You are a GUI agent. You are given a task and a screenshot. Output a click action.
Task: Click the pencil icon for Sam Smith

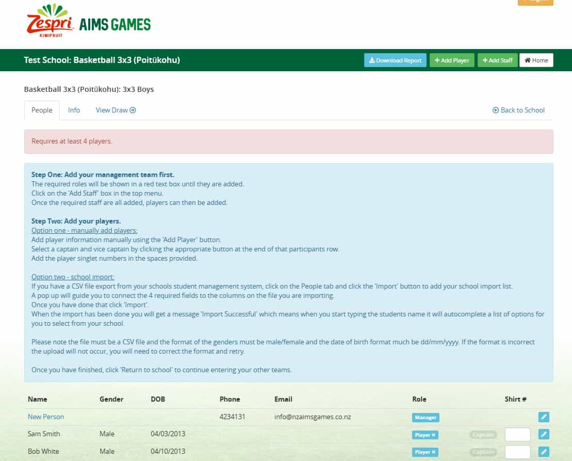[543, 435]
